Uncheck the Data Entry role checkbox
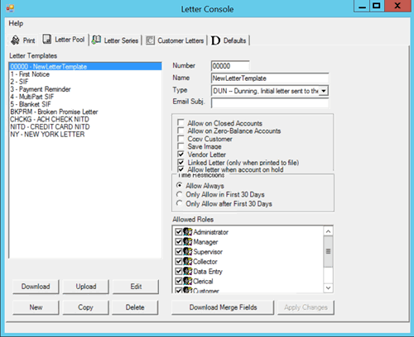Screen dimensions: 414x337 (x=179, y=271)
